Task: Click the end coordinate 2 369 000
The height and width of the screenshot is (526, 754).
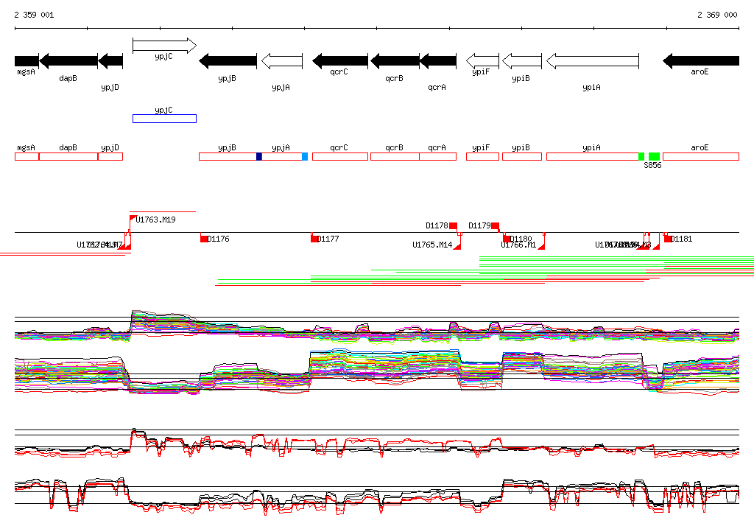Action: tap(717, 15)
